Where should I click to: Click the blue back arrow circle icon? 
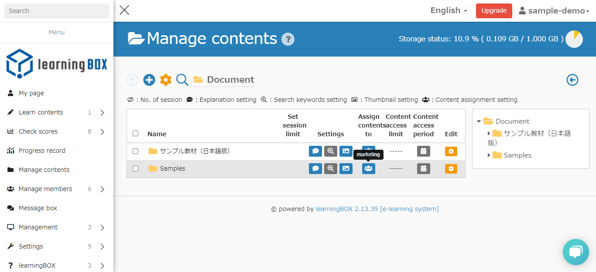coord(572,80)
